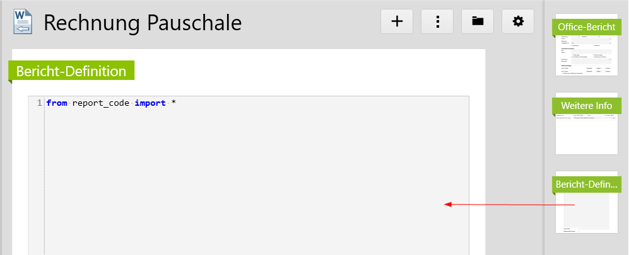
Task: Click line number 1 in code gutter
Action: coord(40,103)
